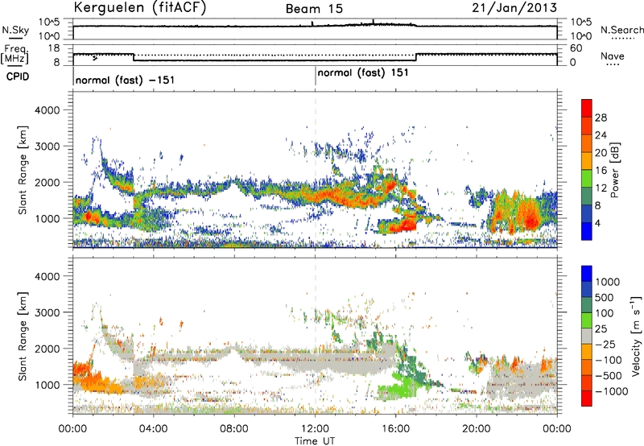Viewport: 644px width, 446px height.
Task: Click the "4000" tick of the power panel
Action: (x=47, y=110)
